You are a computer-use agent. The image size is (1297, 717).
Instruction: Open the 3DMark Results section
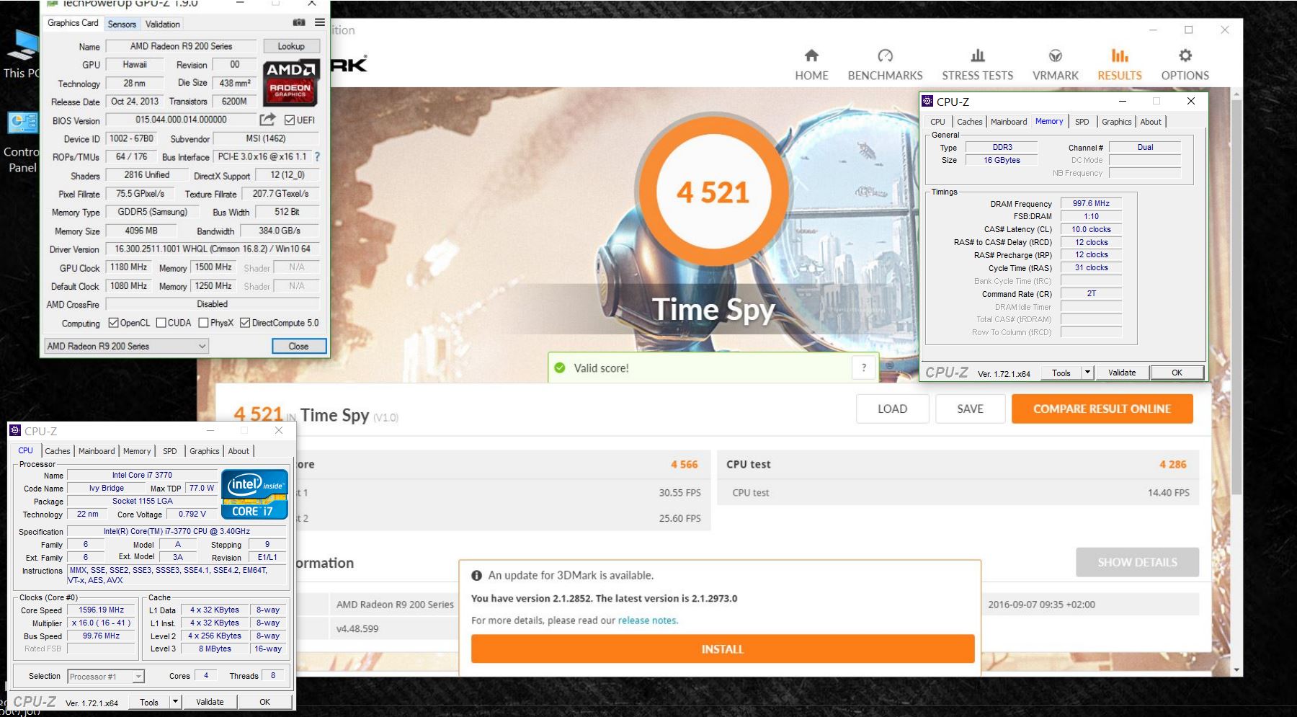pyautogui.click(x=1120, y=65)
